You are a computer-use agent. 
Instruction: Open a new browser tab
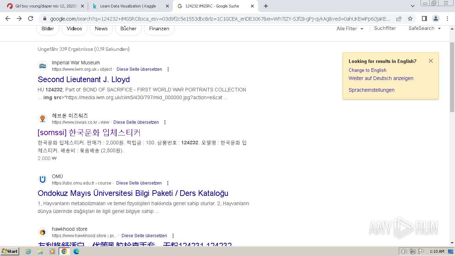[266, 6]
